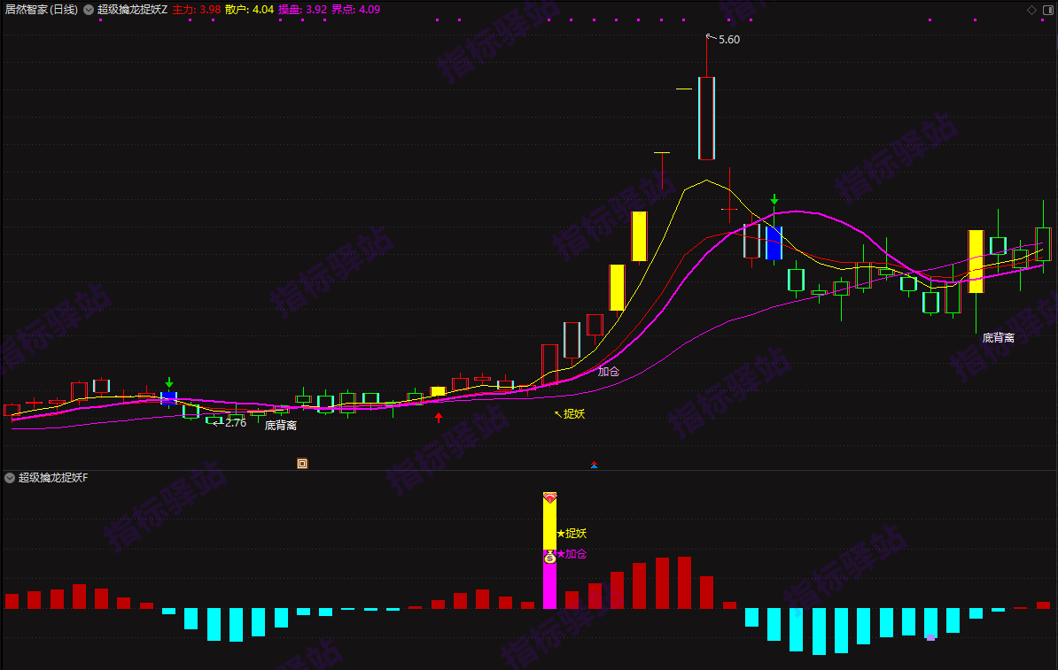This screenshot has height=670, width=1058.
Task: Click the red gem icon atop the yellow bar
Action: [550, 497]
